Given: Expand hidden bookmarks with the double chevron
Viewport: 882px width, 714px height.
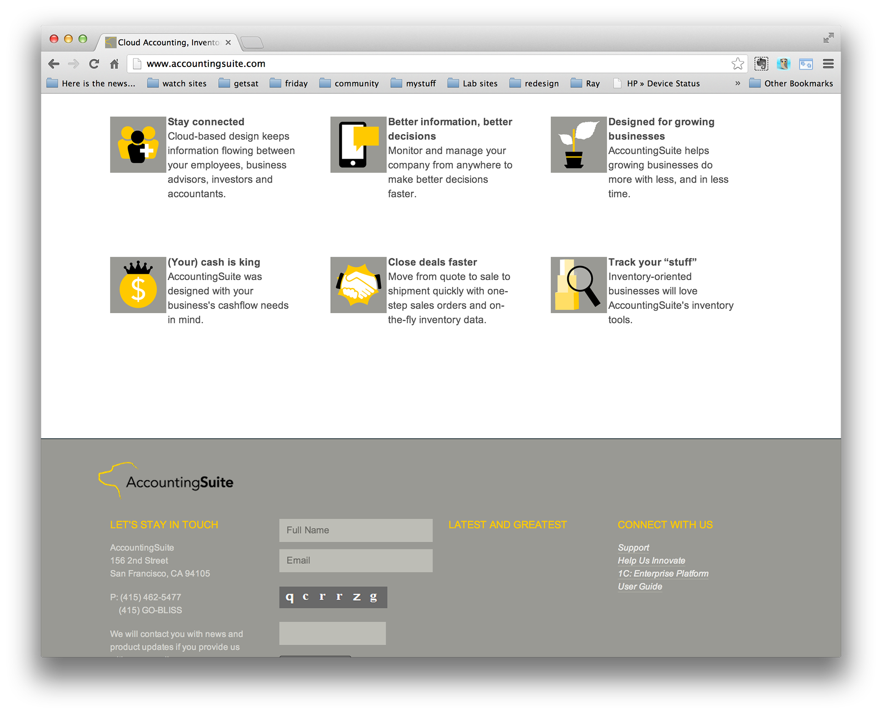Looking at the screenshot, I should pos(737,83).
